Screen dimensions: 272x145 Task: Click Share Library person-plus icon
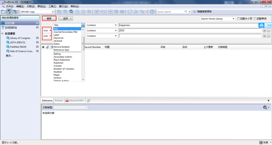point(136,12)
